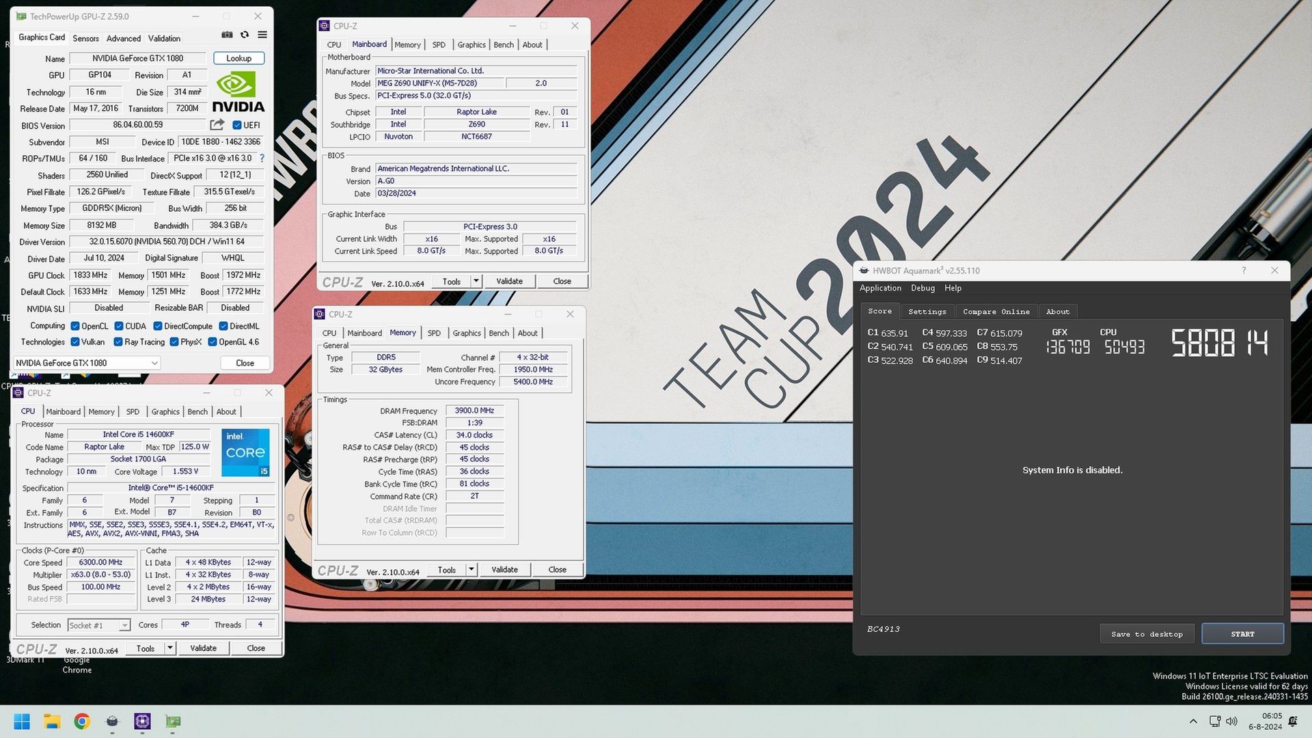Image resolution: width=1312 pixels, height=738 pixels.
Task: Expand the Tools arrow in the CPU-Z Memory window
Action: click(x=471, y=569)
